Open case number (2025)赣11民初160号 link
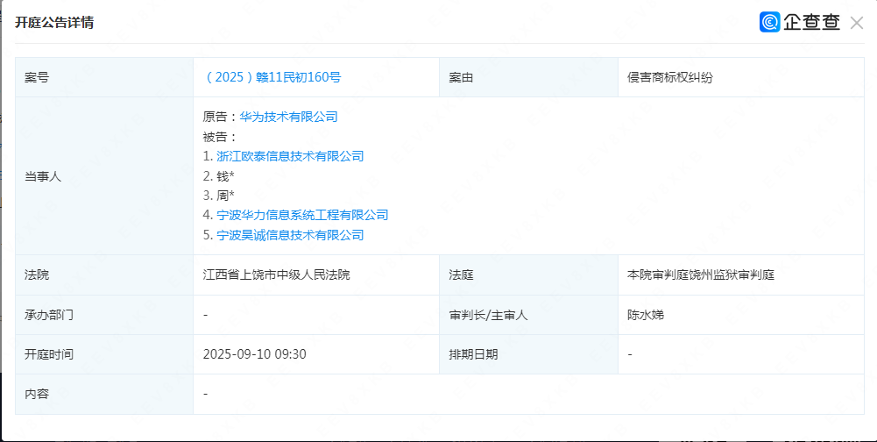 (272, 77)
